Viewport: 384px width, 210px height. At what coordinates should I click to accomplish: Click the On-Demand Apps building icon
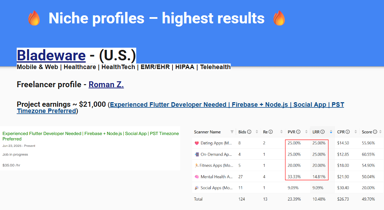(197, 155)
